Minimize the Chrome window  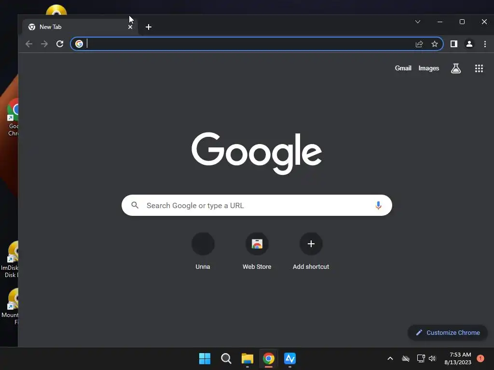pos(440,22)
